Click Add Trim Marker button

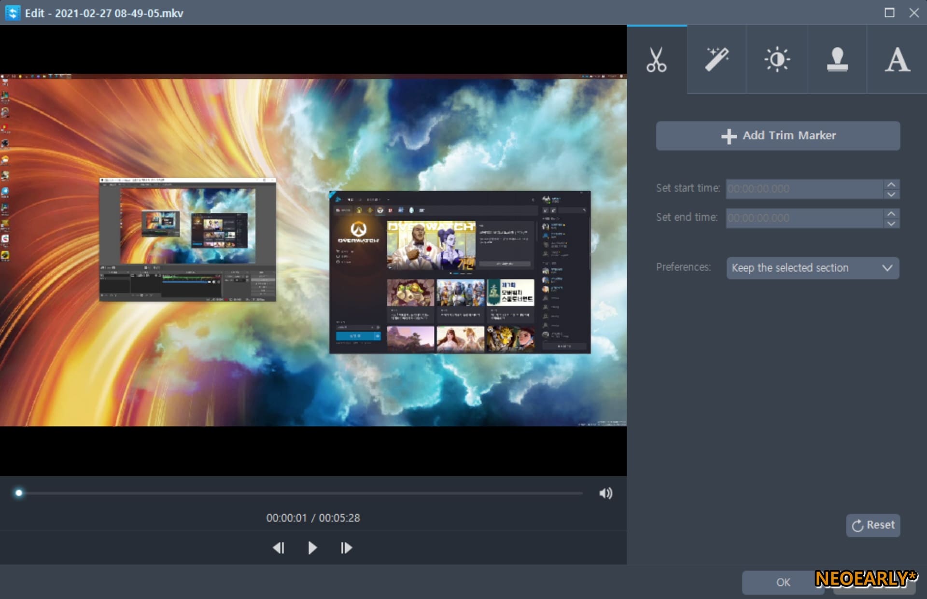tap(777, 136)
